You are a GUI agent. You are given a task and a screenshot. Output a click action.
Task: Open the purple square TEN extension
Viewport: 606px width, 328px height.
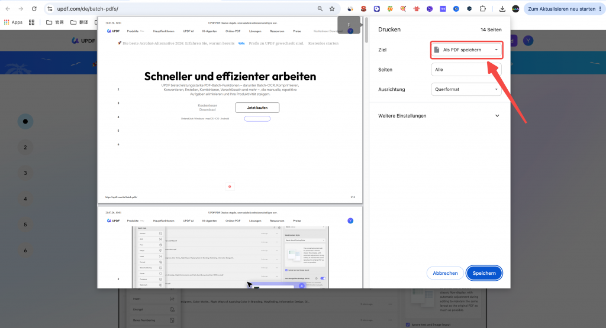click(x=443, y=8)
